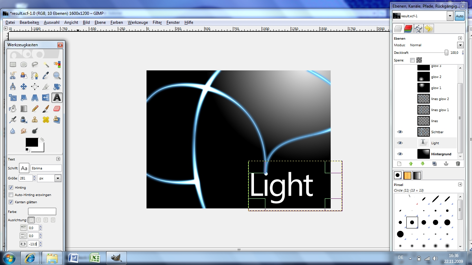Viewport: 472px width, 265px height.
Task: Click the delete layer trash icon
Action: [x=458, y=164]
